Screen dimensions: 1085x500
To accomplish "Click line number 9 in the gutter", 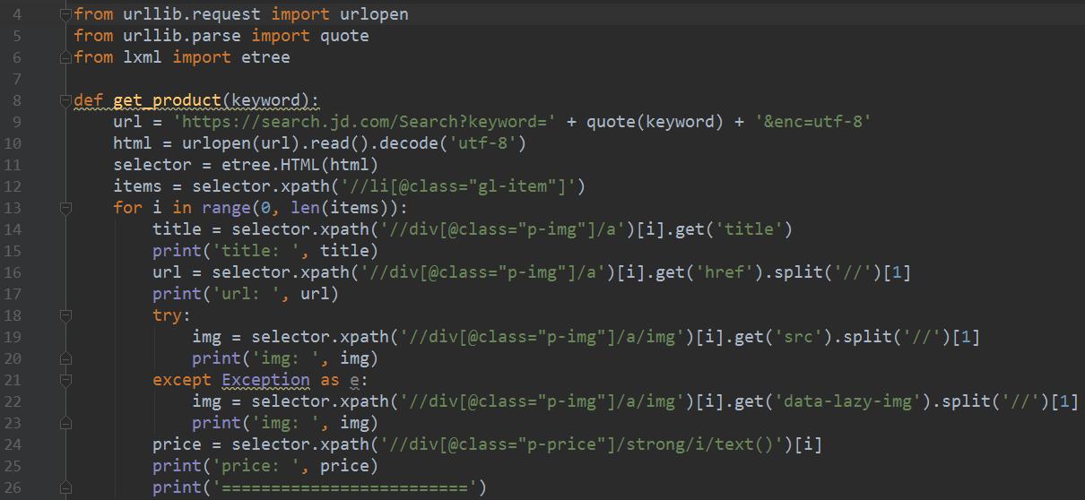I will (x=18, y=122).
